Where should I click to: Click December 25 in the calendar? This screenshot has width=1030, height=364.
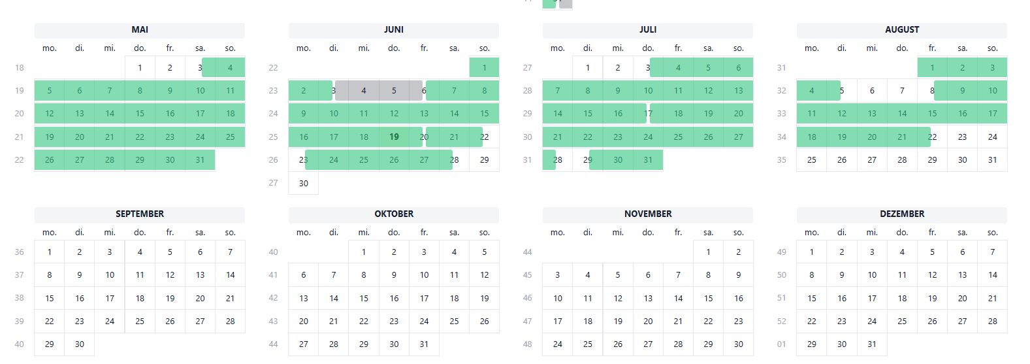pyautogui.click(x=902, y=322)
